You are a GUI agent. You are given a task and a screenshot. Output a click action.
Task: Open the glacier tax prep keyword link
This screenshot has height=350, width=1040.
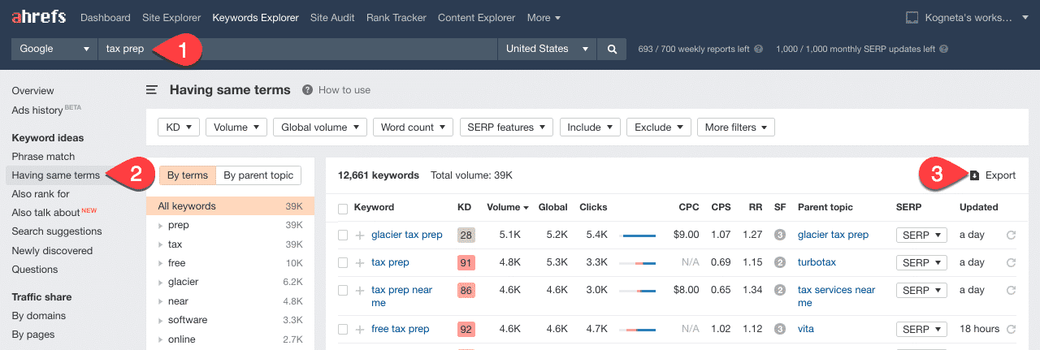pyautogui.click(x=407, y=235)
